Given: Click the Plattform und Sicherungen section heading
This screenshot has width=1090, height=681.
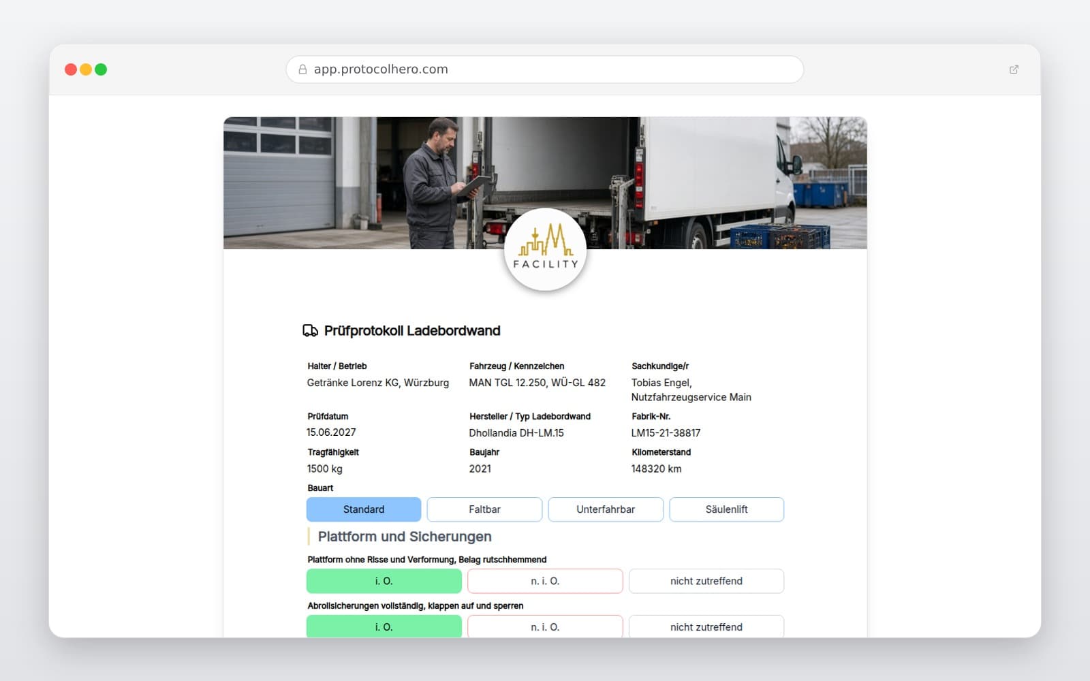Looking at the screenshot, I should 405,537.
